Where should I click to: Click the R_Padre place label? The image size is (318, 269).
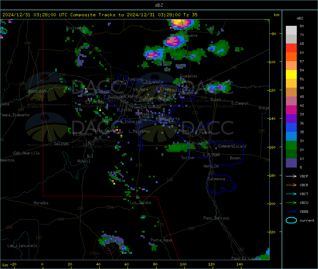pos(202,133)
